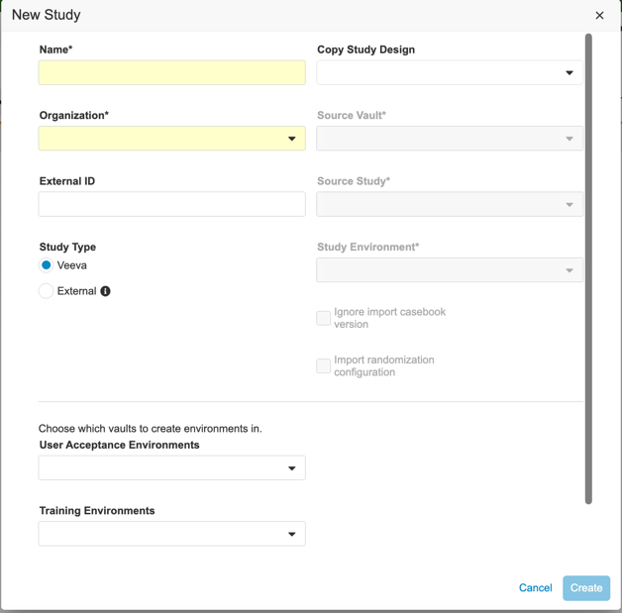Close the New Study dialog
The height and width of the screenshot is (613, 622).
[x=599, y=16]
